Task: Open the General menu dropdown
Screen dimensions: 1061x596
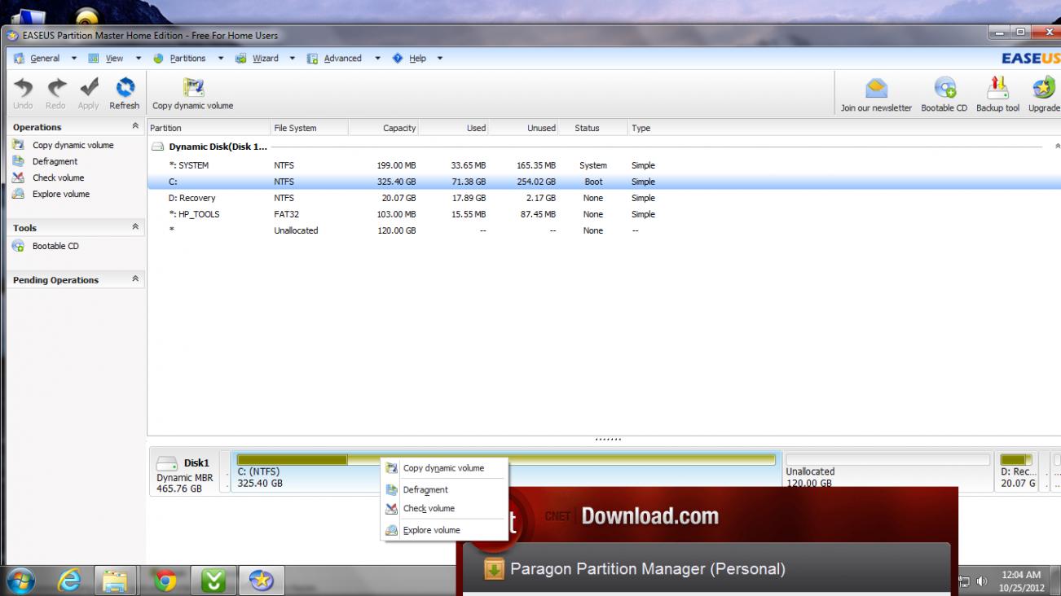Action: (45, 59)
